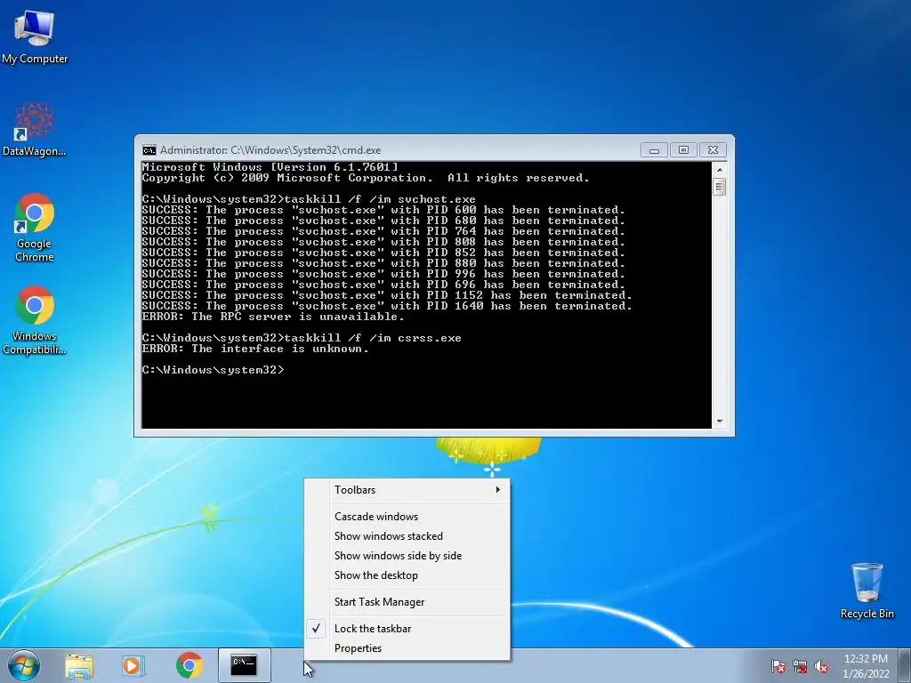Open the Action Center flag tray icon
Image resolution: width=911 pixels, height=683 pixels.
click(x=778, y=666)
